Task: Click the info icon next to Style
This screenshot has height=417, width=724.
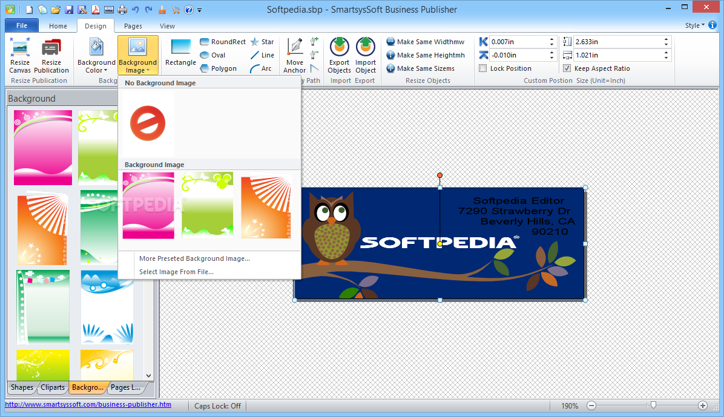Action: (712, 25)
